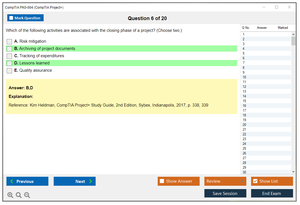Jump to question 20 in the list
Screen dimensions: 300x205
pos(244,125)
